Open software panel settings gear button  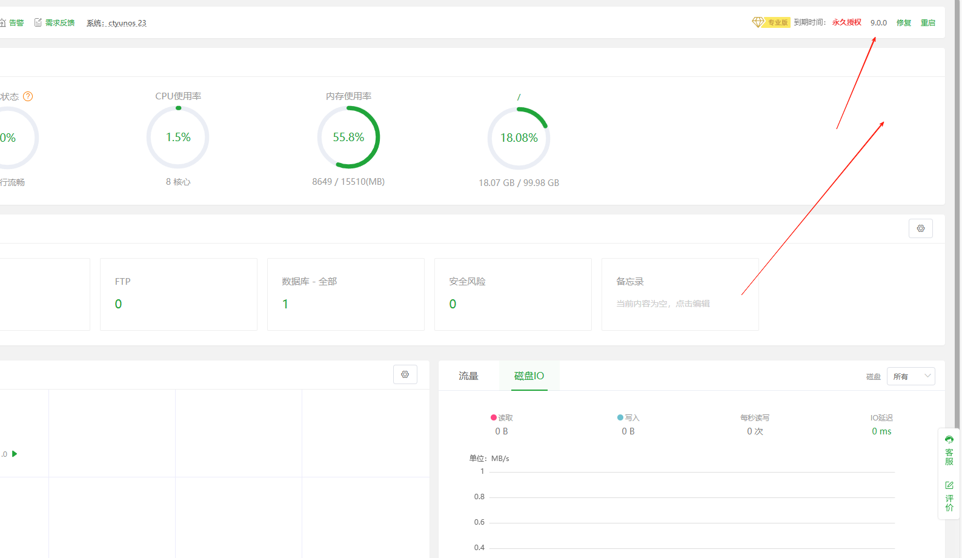(405, 374)
